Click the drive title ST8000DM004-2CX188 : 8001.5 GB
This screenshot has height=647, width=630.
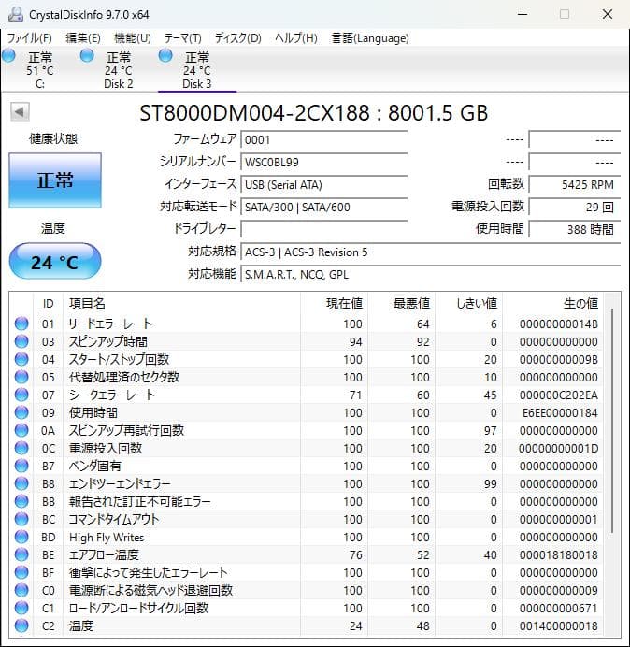click(313, 112)
